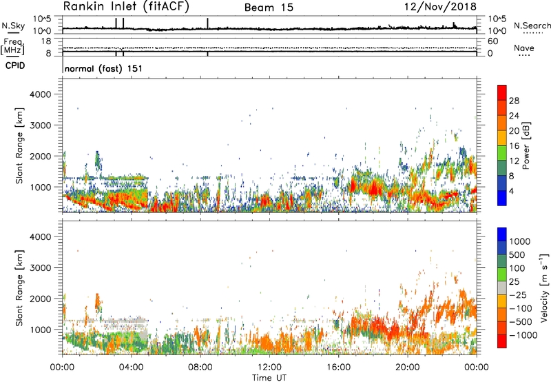Click the 'N.Sky' legend label

[13, 26]
